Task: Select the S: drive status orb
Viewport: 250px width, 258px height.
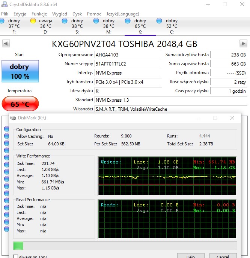Action: pyautogui.click(x=65, y=21)
